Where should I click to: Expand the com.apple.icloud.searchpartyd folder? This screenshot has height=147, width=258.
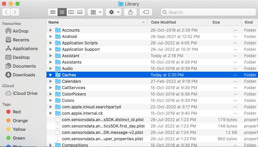[51, 107]
